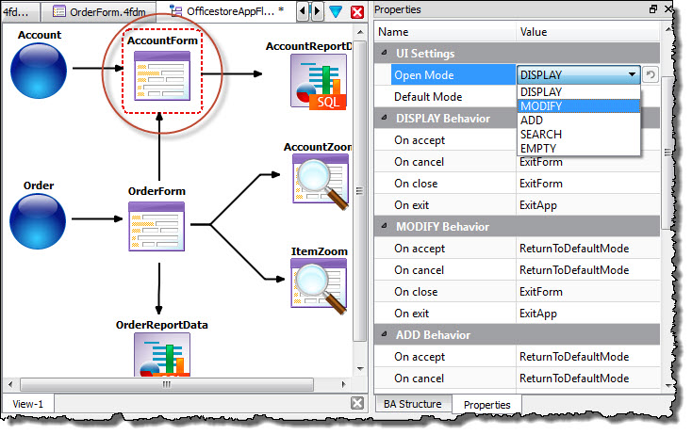Click the Account database sphere icon

pos(39,71)
